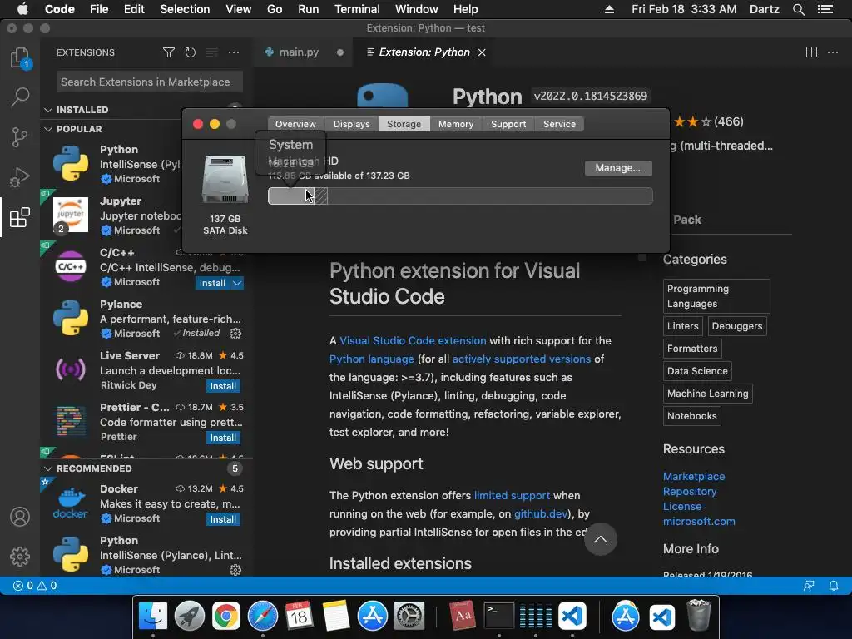The width and height of the screenshot is (852, 639).
Task: Select the Extensions view icon
Action: click(x=20, y=217)
